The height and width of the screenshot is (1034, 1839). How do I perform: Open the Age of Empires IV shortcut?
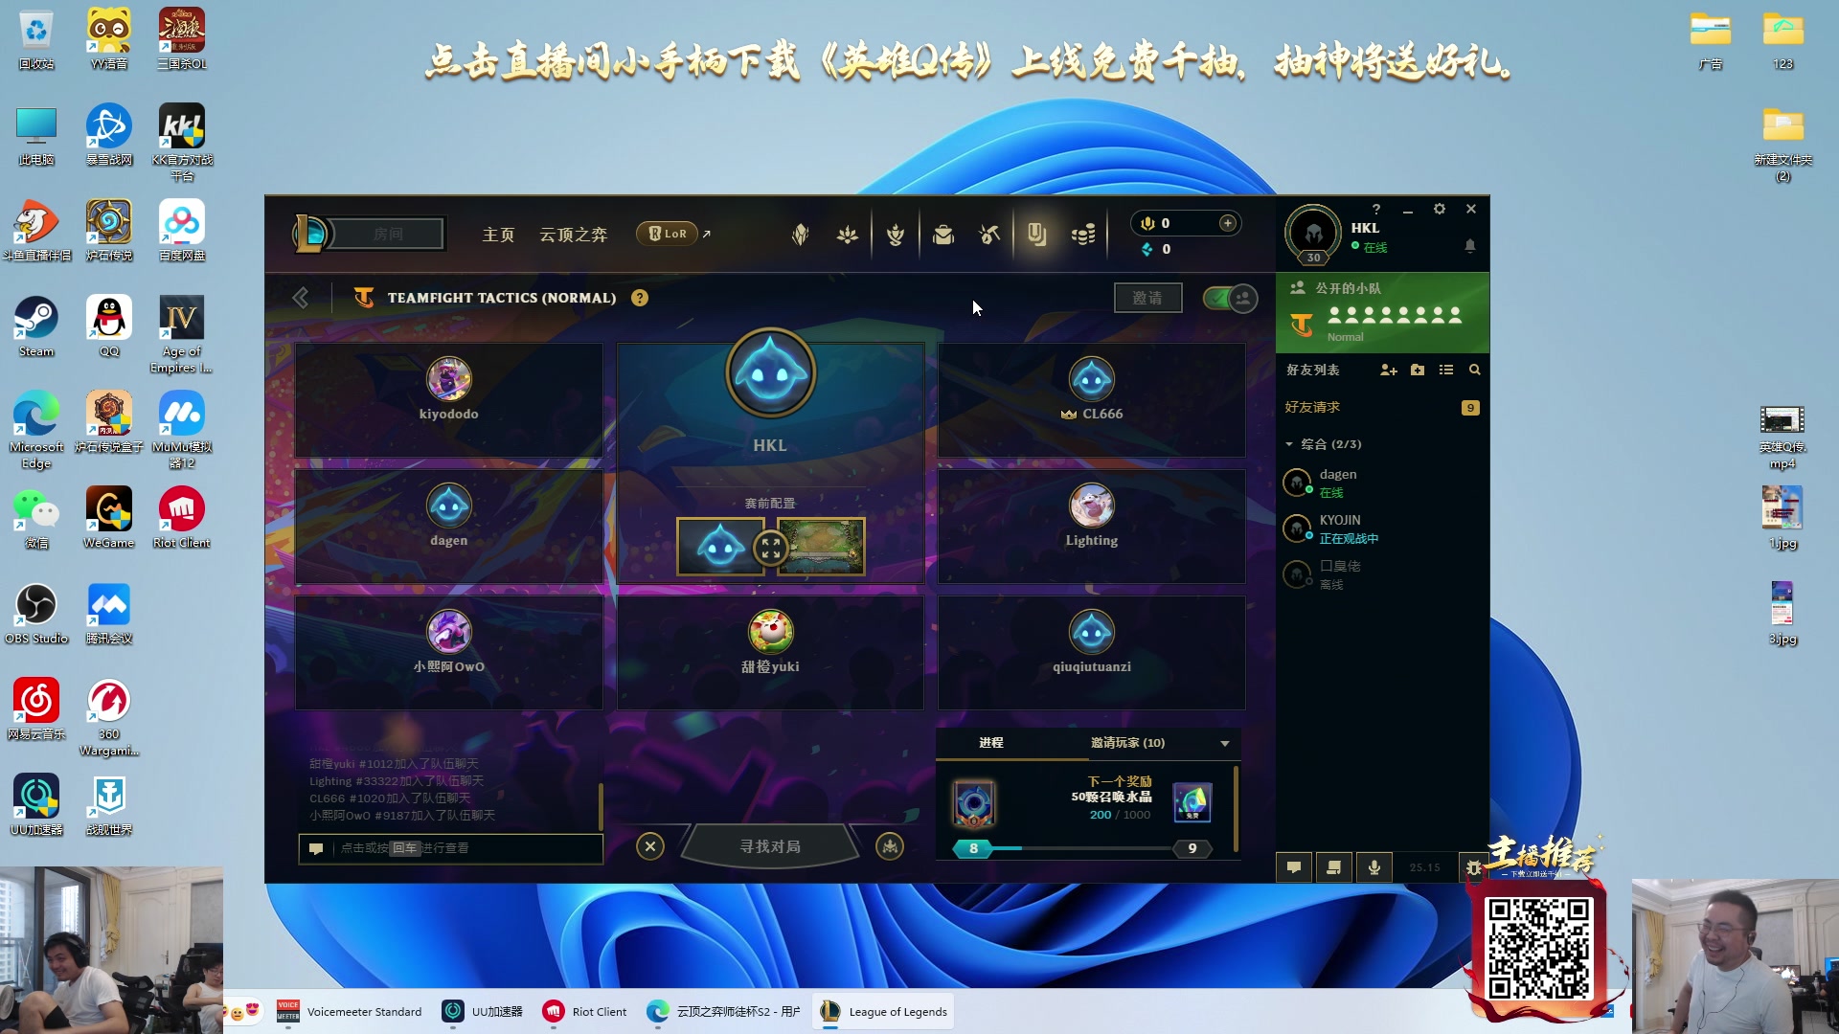[181, 334]
